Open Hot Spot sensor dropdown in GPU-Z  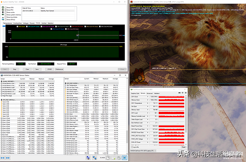pos(148,106)
